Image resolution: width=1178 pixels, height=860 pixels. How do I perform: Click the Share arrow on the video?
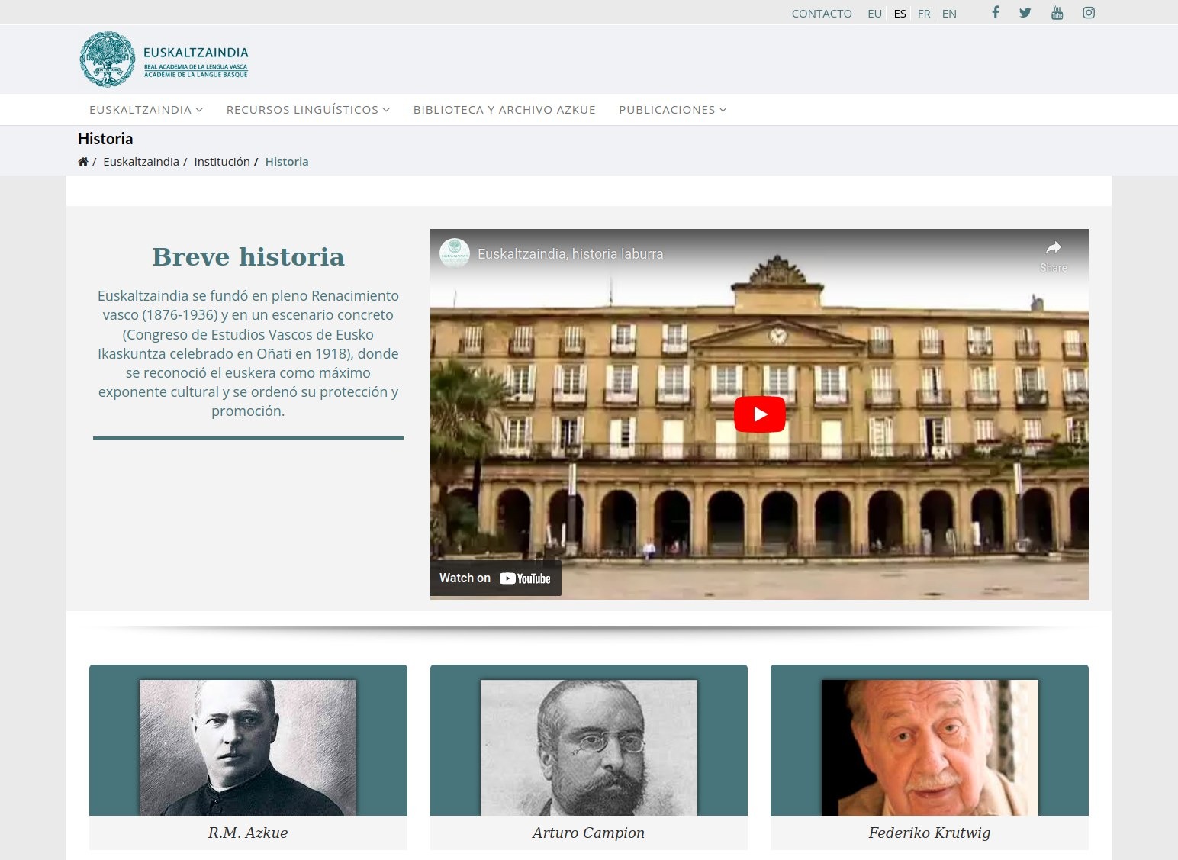1053,256
